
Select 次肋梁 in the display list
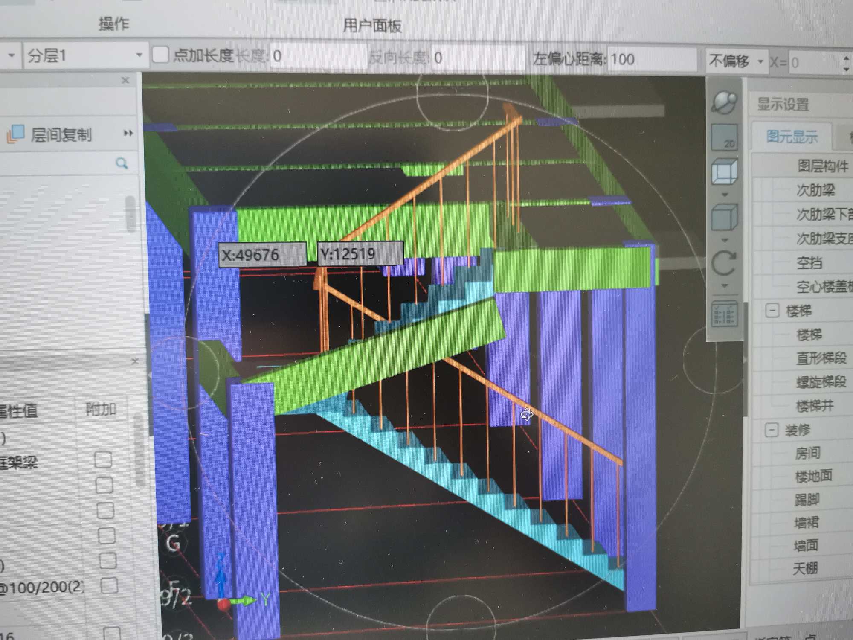point(815,190)
